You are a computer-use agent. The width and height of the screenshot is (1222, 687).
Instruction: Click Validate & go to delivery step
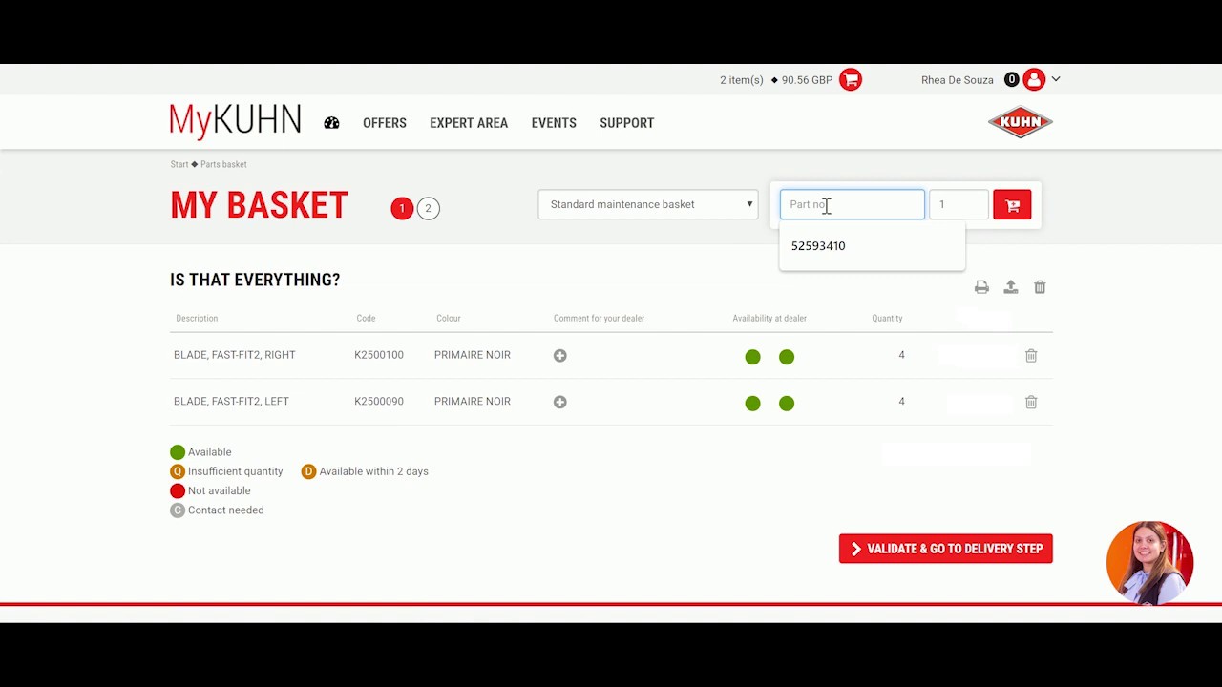coord(946,549)
